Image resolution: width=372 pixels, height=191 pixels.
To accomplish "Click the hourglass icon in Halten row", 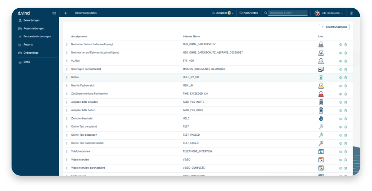I will 321,77.
